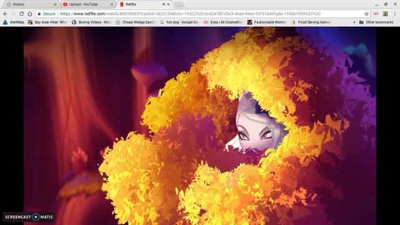Mute the Netflix tab speaker icon
The width and height of the screenshot is (400, 225).
(164, 4)
